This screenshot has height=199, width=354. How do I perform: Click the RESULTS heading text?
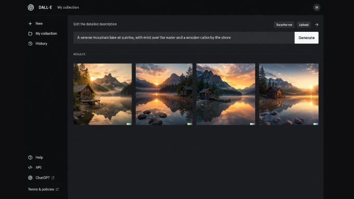[x=79, y=54]
